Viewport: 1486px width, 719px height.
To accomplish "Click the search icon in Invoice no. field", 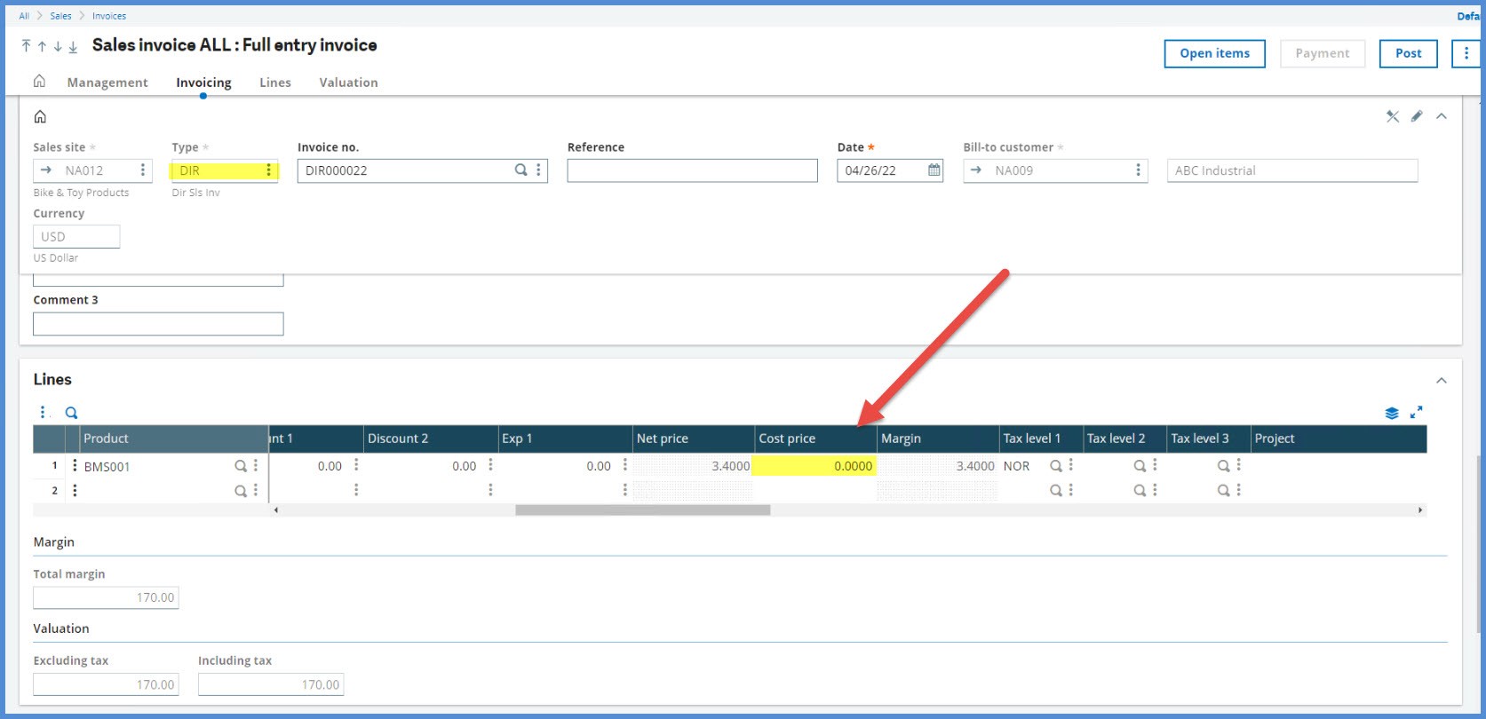I will (521, 170).
